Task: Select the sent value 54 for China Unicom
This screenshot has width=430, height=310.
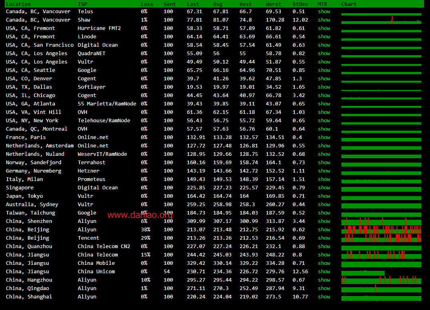Action: coord(167,272)
